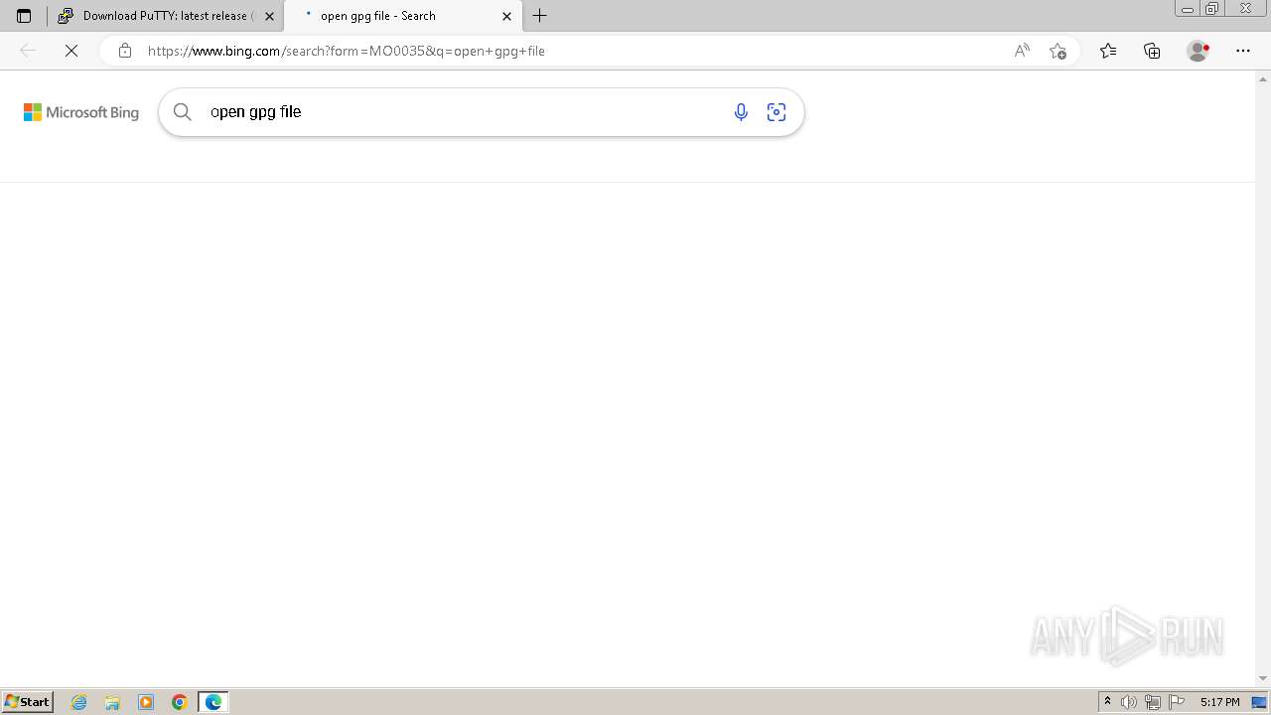
Task: Go back to the previous page
Action: [x=28, y=51]
